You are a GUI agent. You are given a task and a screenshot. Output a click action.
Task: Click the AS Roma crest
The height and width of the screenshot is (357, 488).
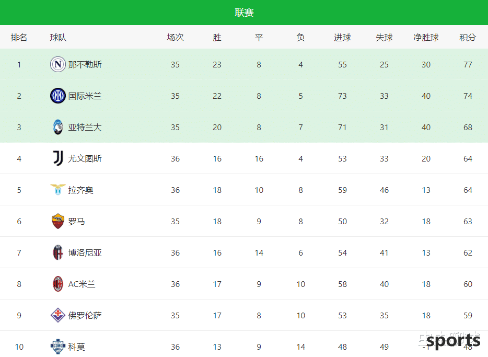click(x=58, y=221)
